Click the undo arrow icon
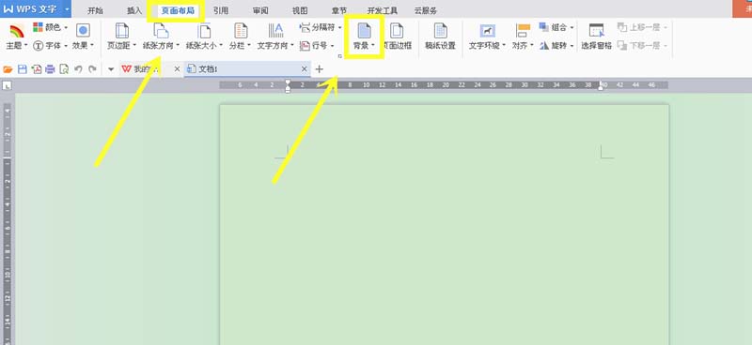 78,69
